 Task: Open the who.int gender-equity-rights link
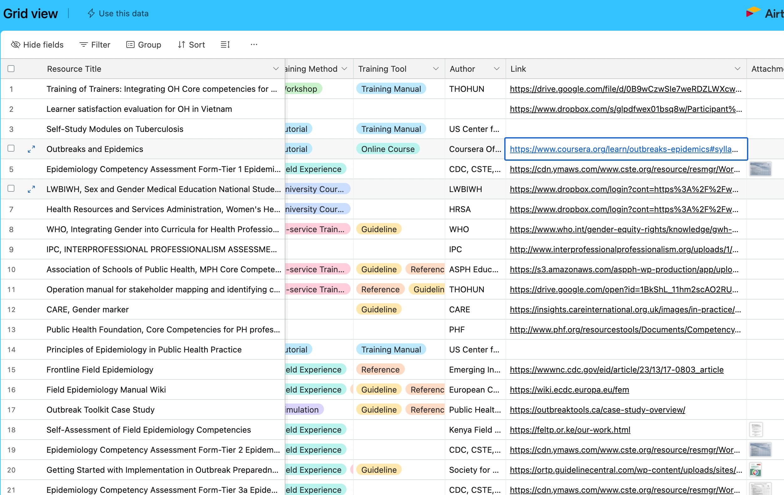(624, 229)
